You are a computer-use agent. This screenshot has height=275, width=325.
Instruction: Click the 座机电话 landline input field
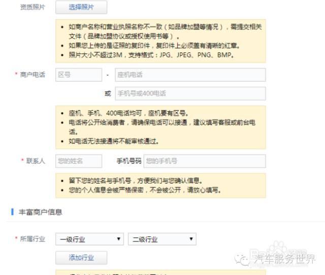pos(190,75)
